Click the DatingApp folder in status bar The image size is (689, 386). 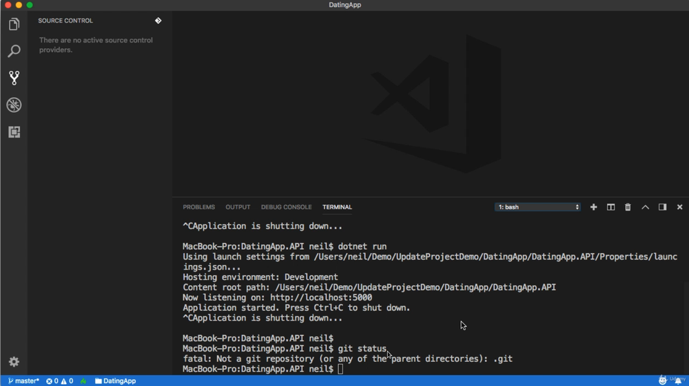[x=116, y=380]
